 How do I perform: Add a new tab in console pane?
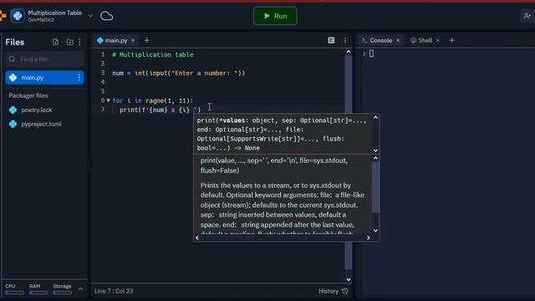(451, 40)
